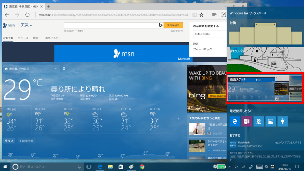Click the lightbulb tips tile
304x171 pixels.
(282, 122)
